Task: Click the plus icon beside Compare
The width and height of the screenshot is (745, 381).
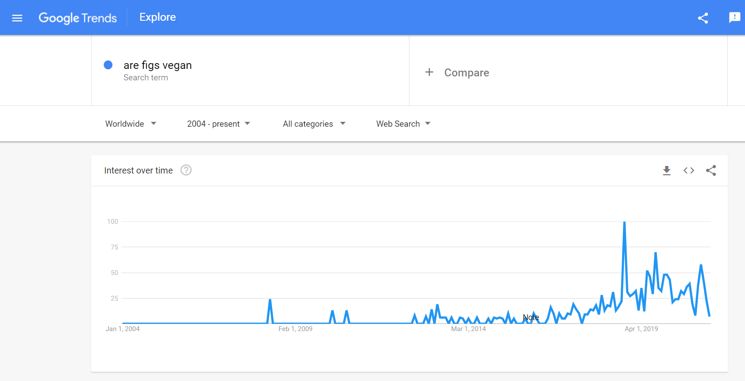Action: (429, 72)
